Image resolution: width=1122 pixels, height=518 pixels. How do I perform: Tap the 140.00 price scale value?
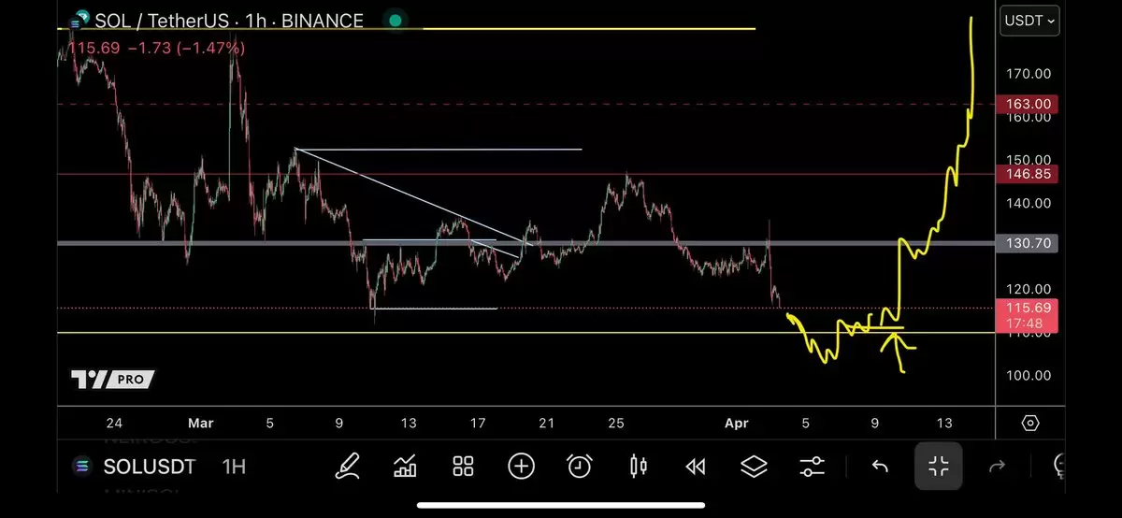(x=1028, y=203)
